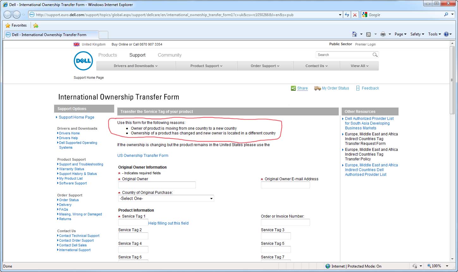Click the Support Home Page breadcrumb

tap(89, 77)
